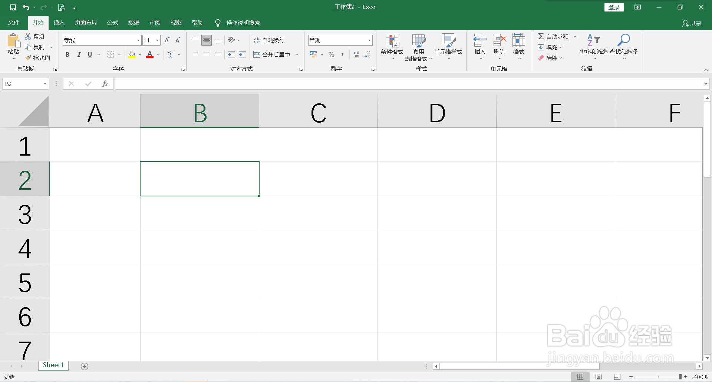Expand the fill color dropdown arrow

[140, 54]
